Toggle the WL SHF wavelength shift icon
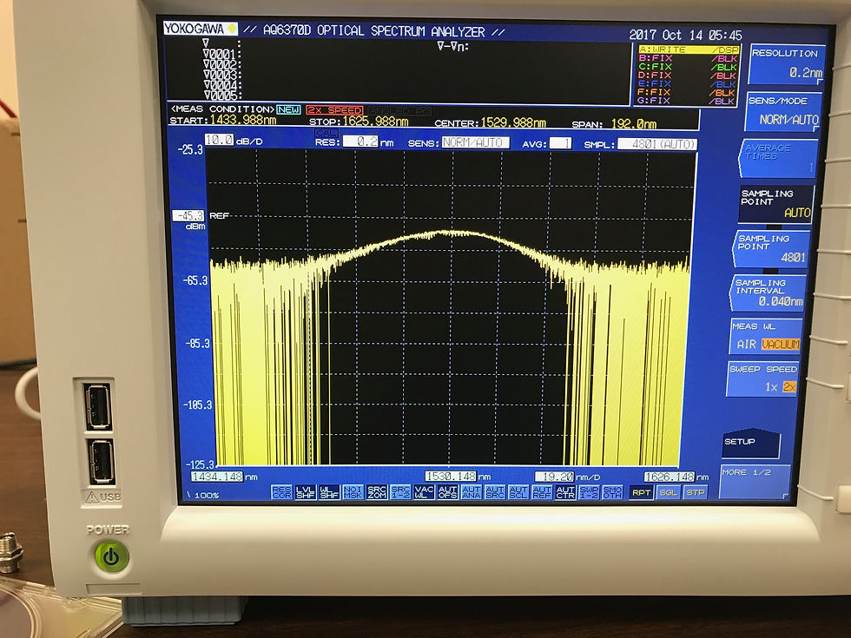Image resolution: width=851 pixels, height=638 pixels. (x=329, y=492)
